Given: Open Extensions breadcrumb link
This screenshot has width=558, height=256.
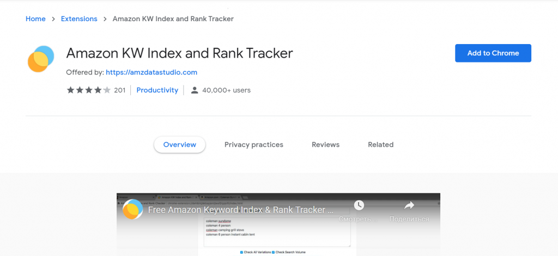Looking at the screenshot, I should pos(79,19).
